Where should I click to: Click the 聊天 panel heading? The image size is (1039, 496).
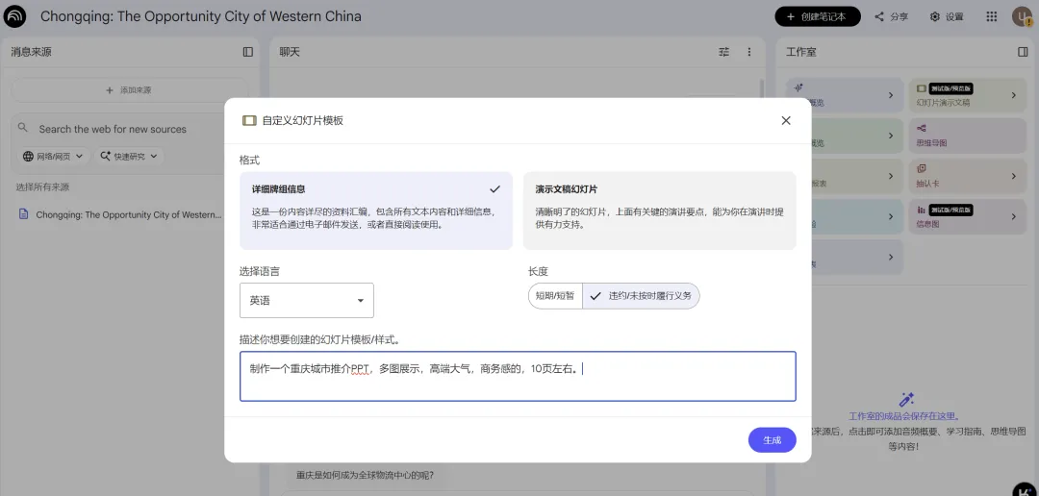click(x=290, y=52)
